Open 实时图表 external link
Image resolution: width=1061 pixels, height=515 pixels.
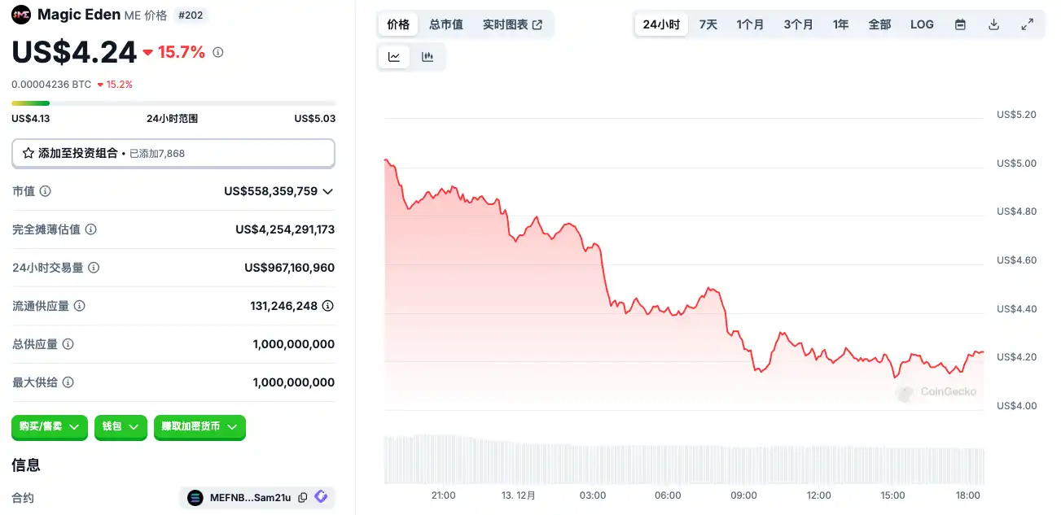tap(512, 24)
